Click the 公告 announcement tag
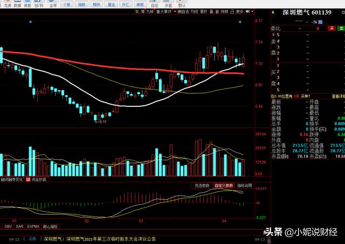 point(32,239)
